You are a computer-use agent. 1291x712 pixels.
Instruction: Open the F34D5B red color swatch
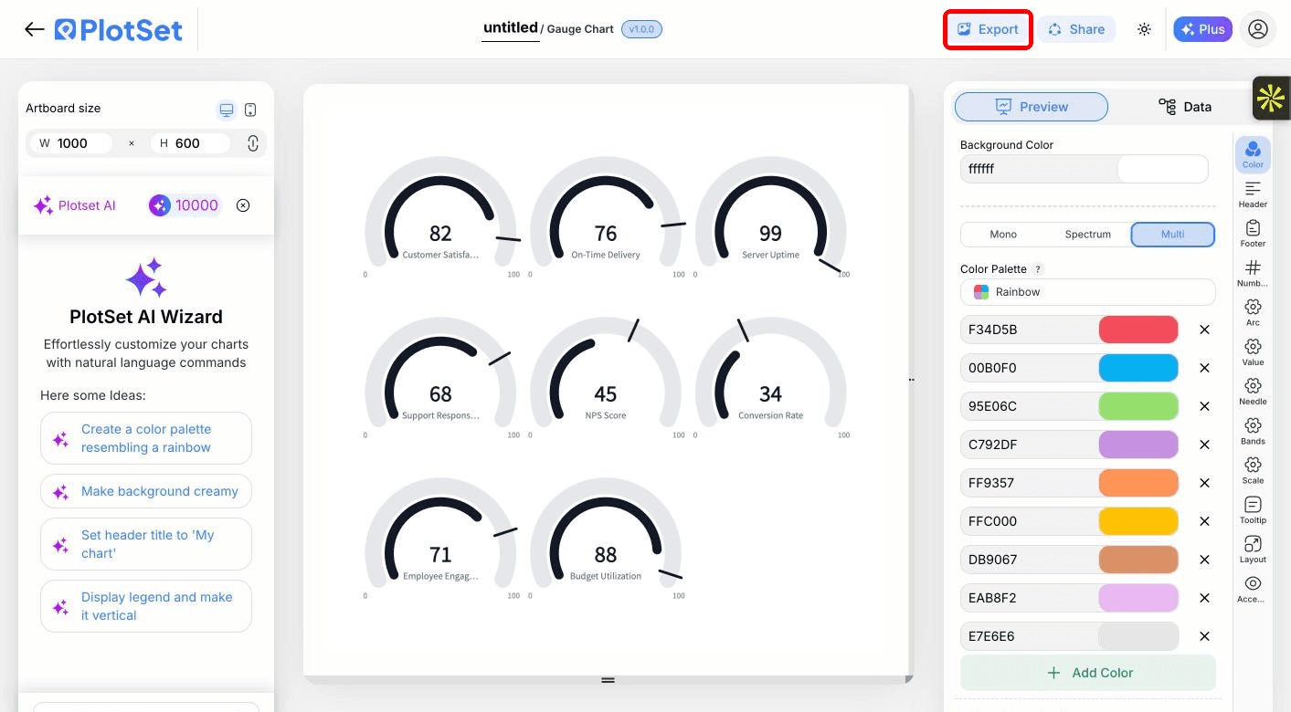(x=1138, y=330)
